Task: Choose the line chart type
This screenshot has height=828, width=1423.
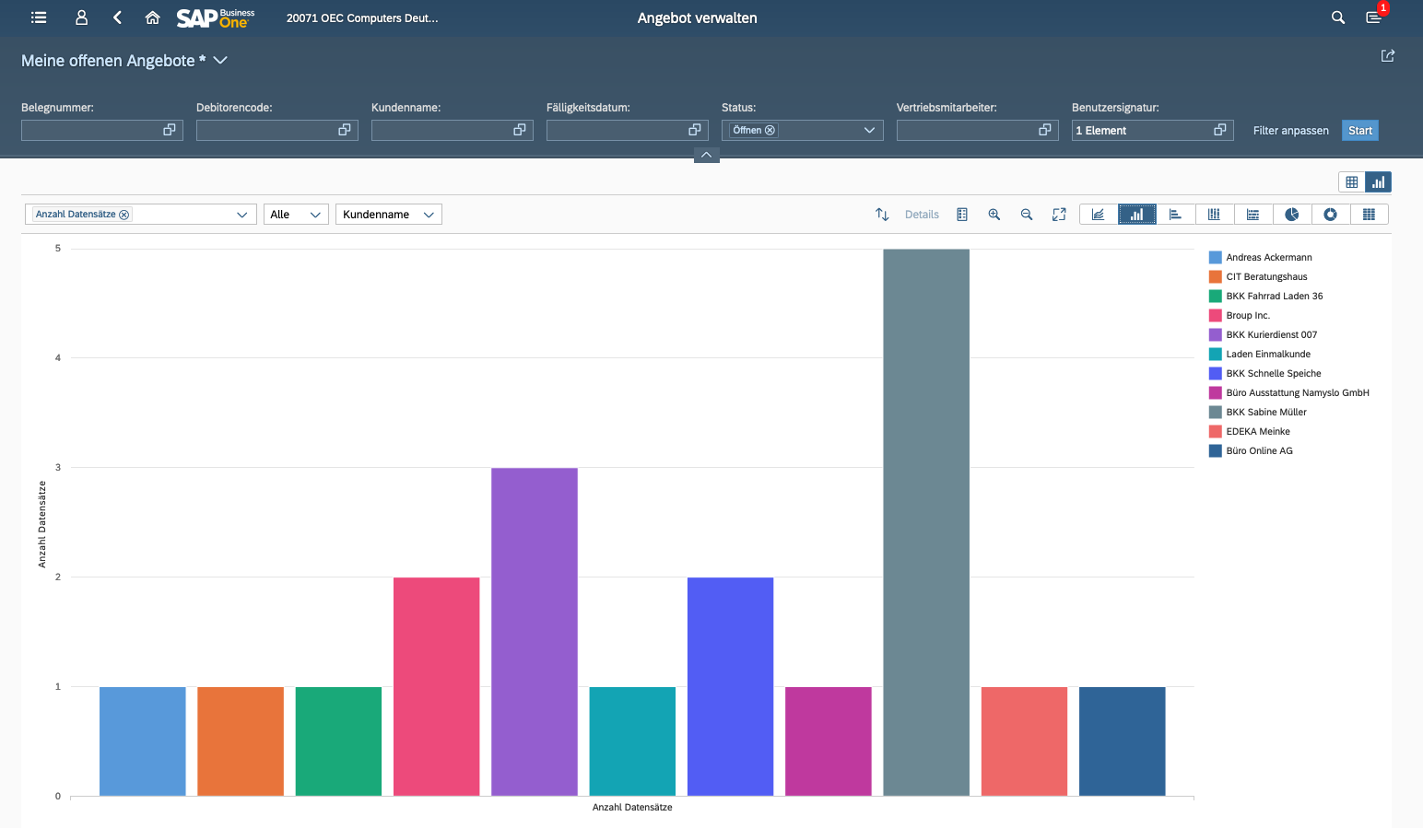Action: coord(1098,215)
